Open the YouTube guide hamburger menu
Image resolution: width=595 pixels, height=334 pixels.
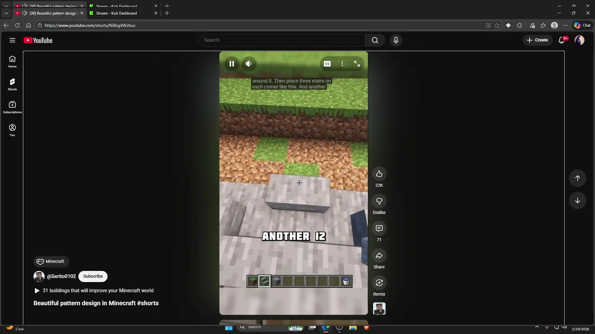click(x=13, y=40)
